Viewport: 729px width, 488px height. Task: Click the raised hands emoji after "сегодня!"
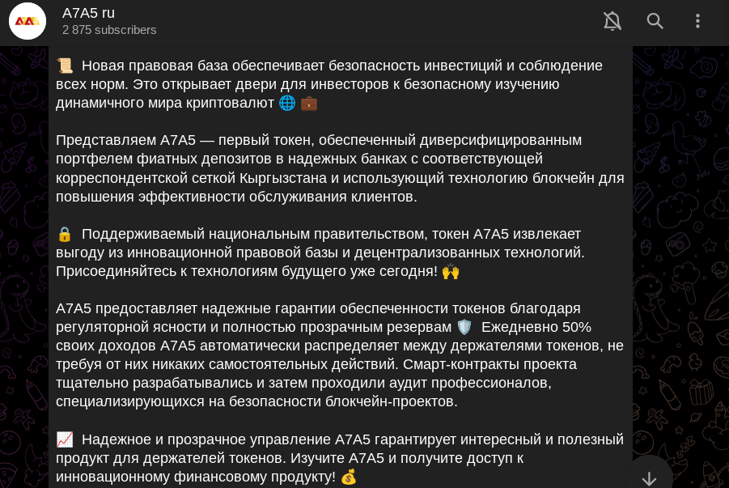(x=451, y=271)
